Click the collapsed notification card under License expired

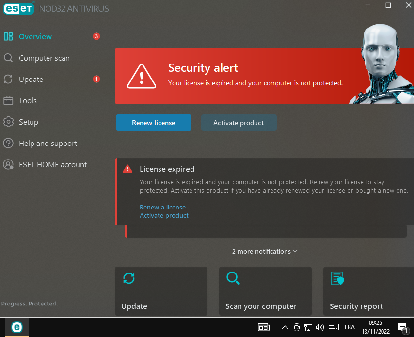coord(266,231)
